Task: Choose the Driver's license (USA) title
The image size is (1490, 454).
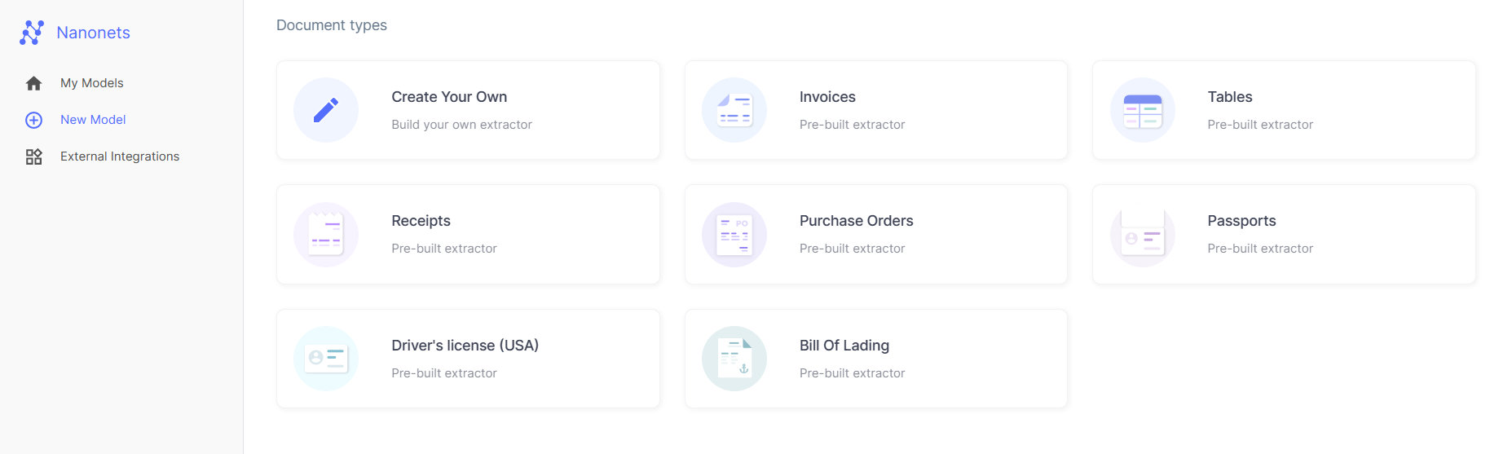Action: [x=465, y=346]
